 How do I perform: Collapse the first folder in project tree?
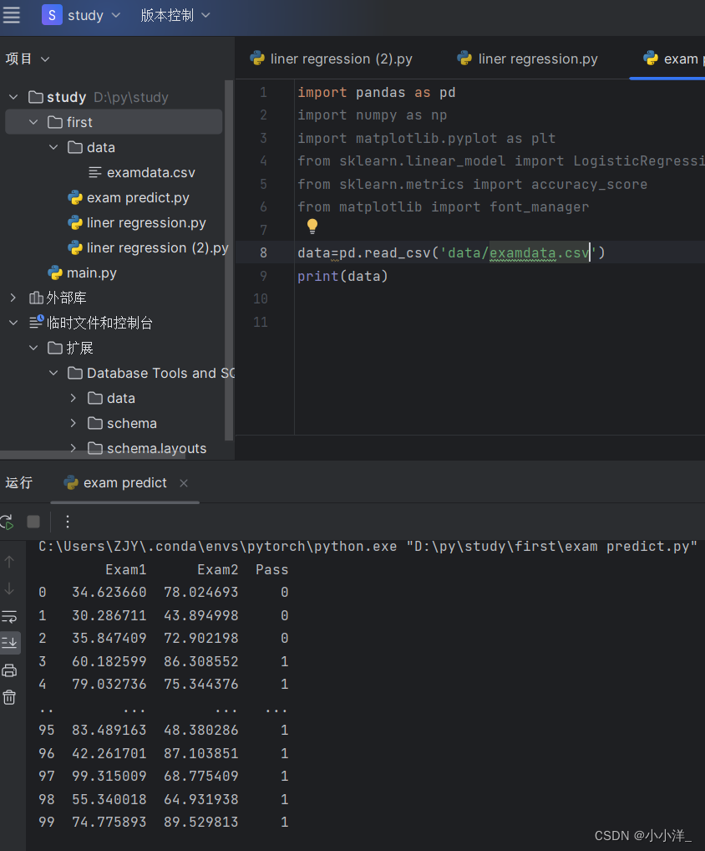point(33,121)
